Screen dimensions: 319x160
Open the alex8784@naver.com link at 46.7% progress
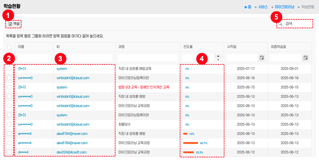click(72, 143)
